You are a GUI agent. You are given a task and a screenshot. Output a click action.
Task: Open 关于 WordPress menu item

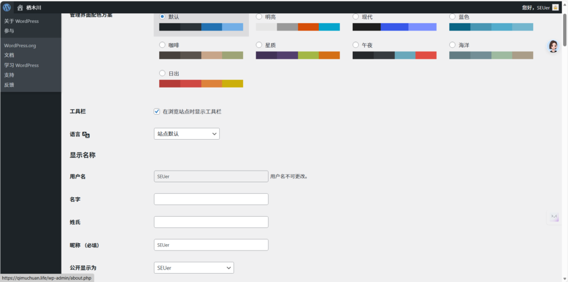tap(22, 21)
